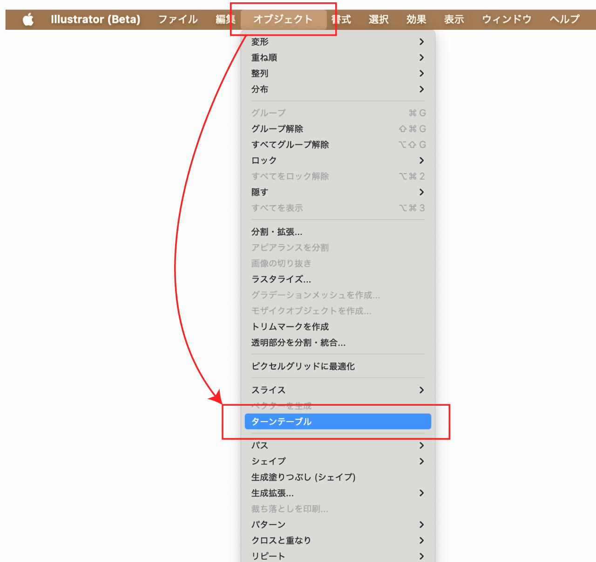Expand the ロック submenu
The height and width of the screenshot is (562, 596).
[338, 161]
